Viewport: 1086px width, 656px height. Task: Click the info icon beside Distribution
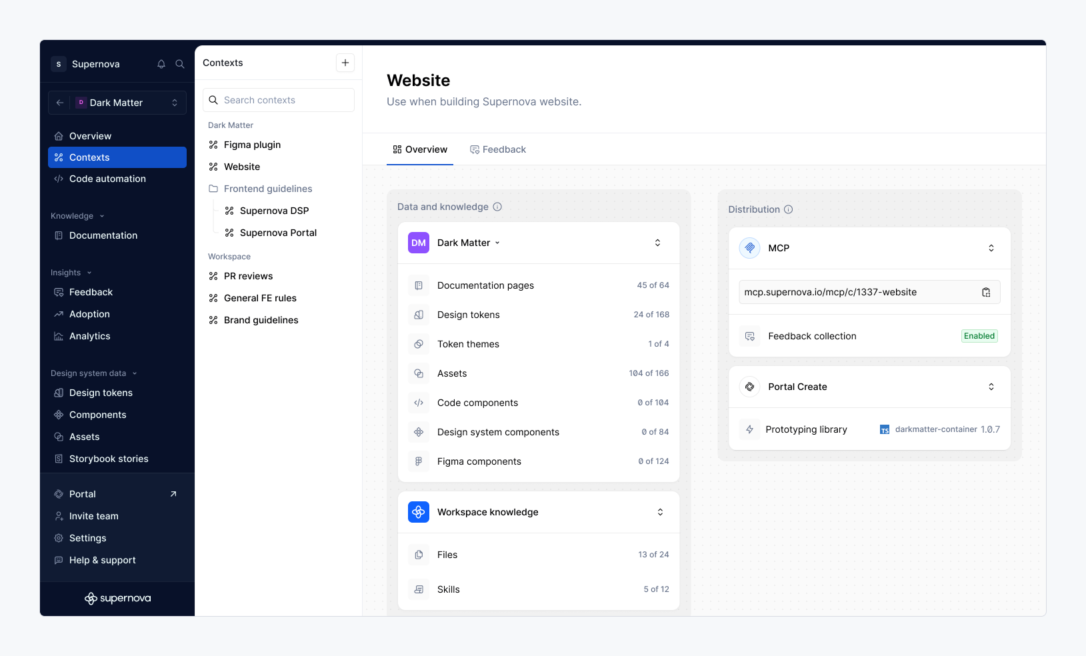[789, 209]
